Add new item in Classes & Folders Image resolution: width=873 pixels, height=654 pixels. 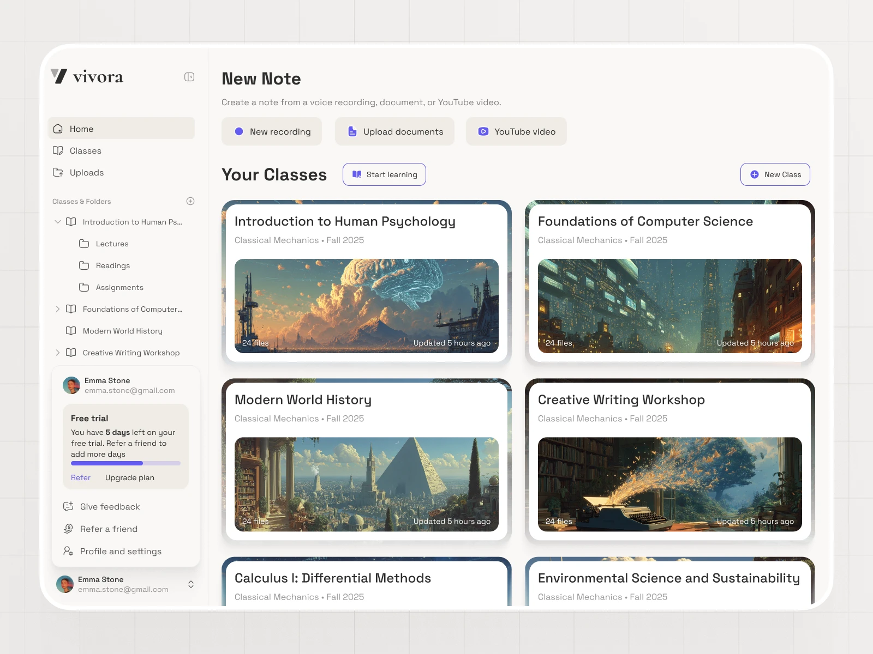click(x=190, y=201)
